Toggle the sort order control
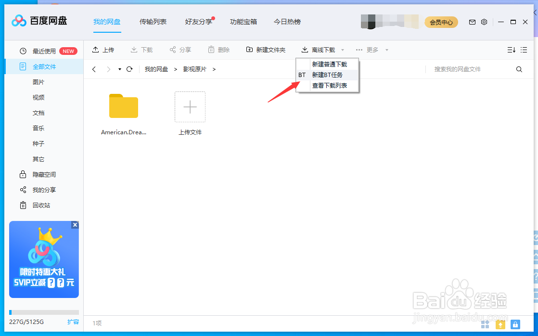This screenshot has width=538, height=336. [512, 49]
